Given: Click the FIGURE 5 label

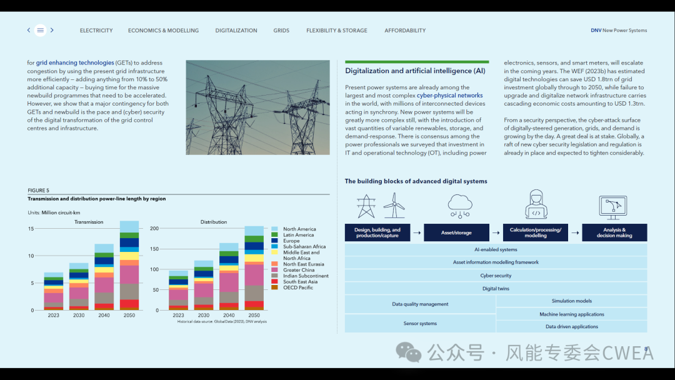Looking at the screenshot, I should click(x=38, y=190).
